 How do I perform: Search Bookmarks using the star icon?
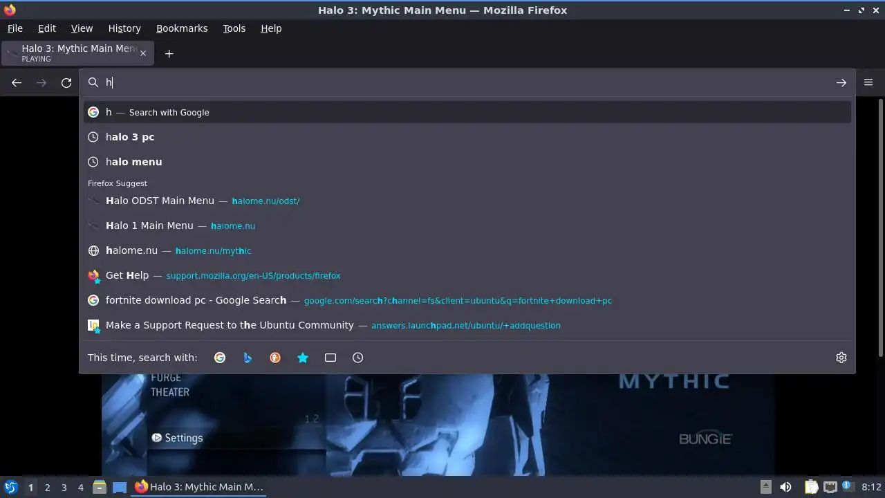[x=303, y=358]
